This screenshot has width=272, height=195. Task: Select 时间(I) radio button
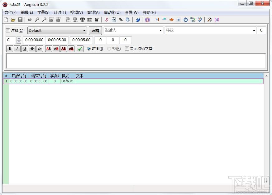[x=89, y=49]
